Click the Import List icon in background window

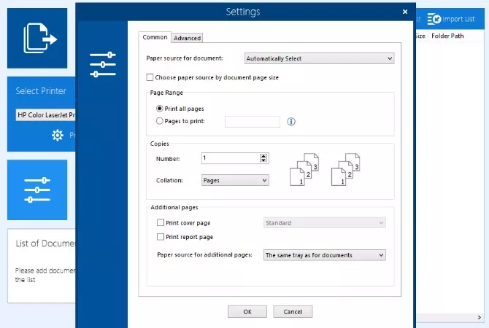pyautogui.click(x=434, y=19)
